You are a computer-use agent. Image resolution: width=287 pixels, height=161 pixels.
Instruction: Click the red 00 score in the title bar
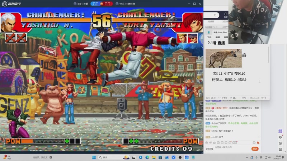pyautogui.click(x=107, y=4)
